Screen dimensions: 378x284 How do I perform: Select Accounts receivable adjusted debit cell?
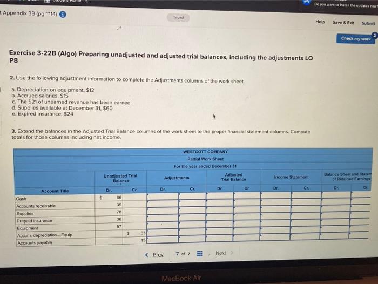click(220, 204)
